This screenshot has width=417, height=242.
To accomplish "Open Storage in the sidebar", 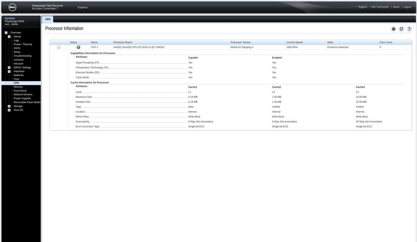I will tap(18, 106).
